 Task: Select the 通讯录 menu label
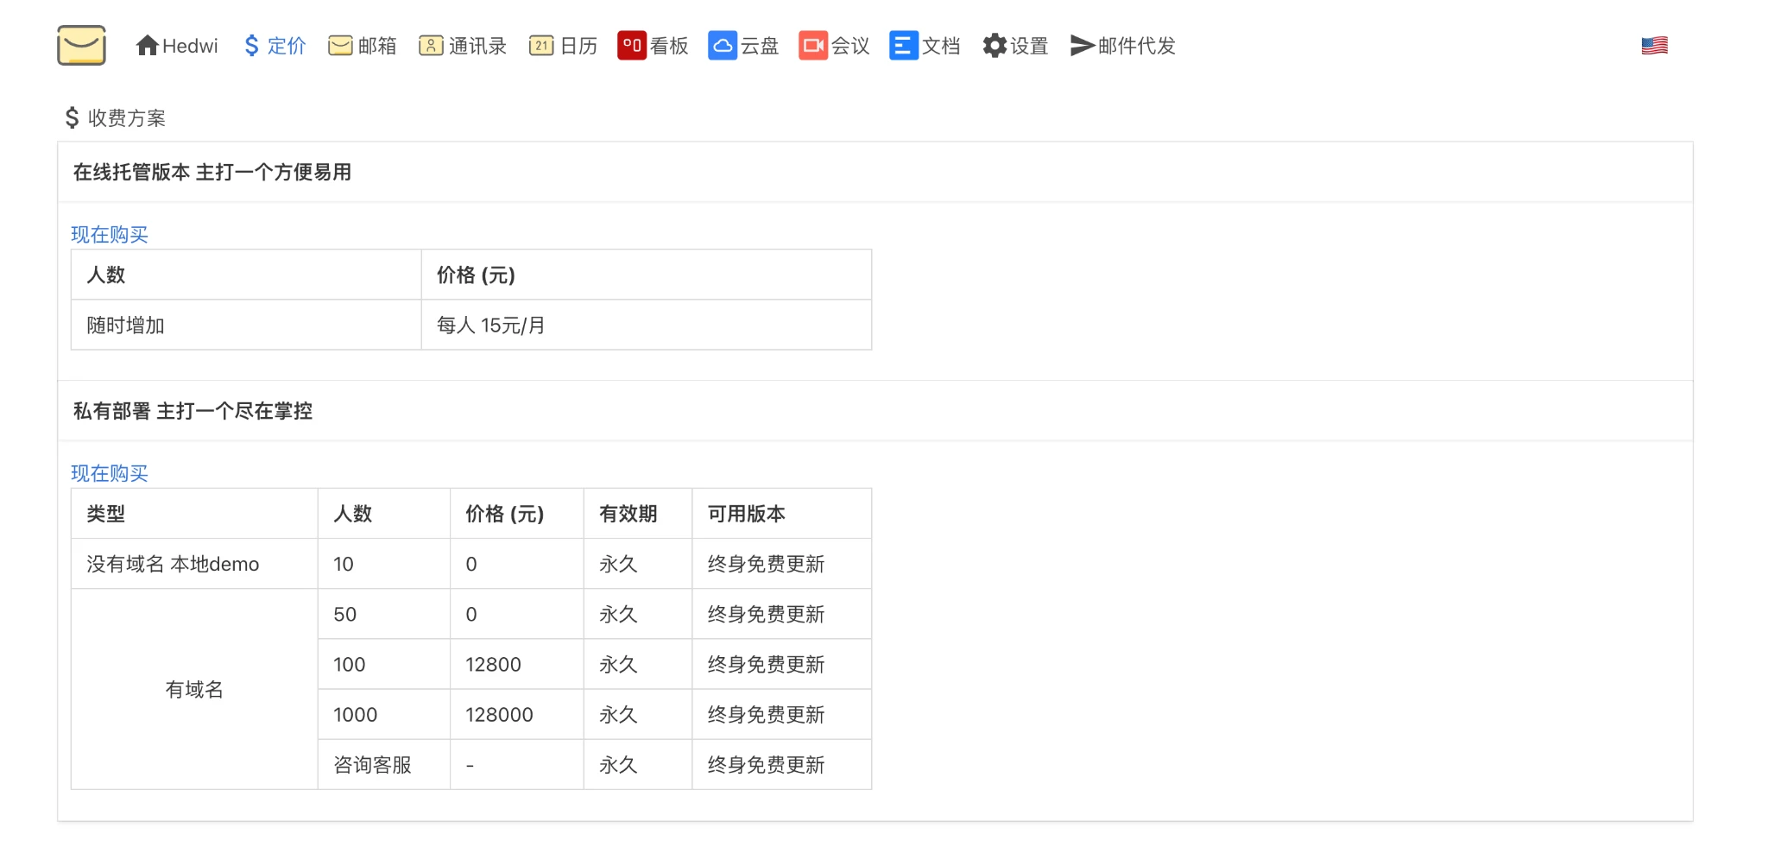pyautogui.click(x=477, y=46)
